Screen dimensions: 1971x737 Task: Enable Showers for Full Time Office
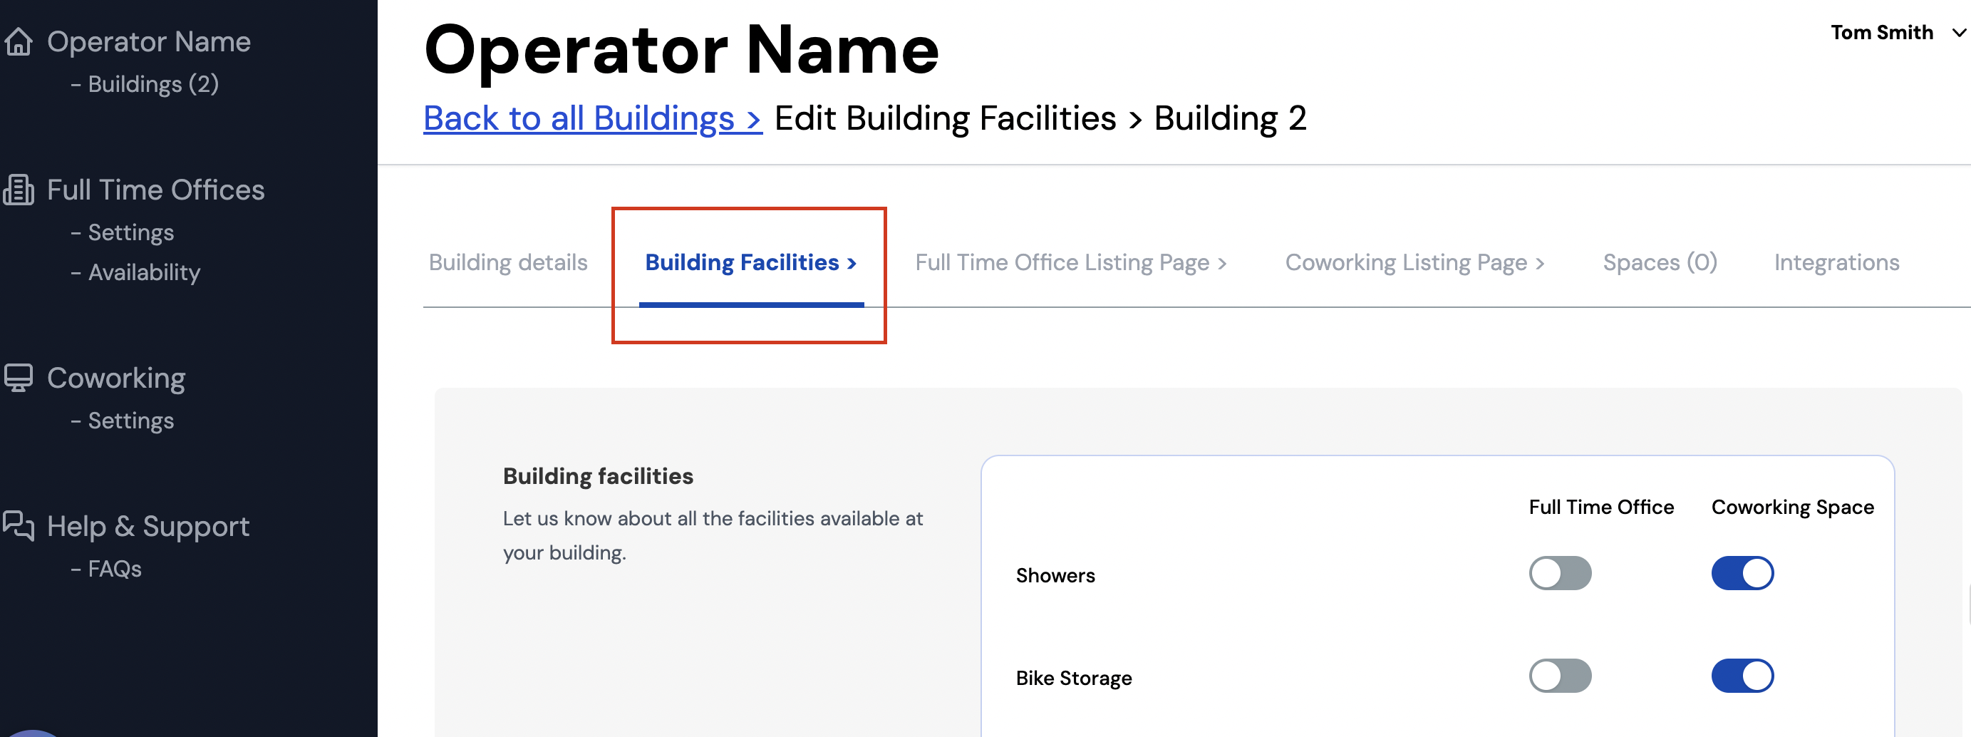(1560, 572)
